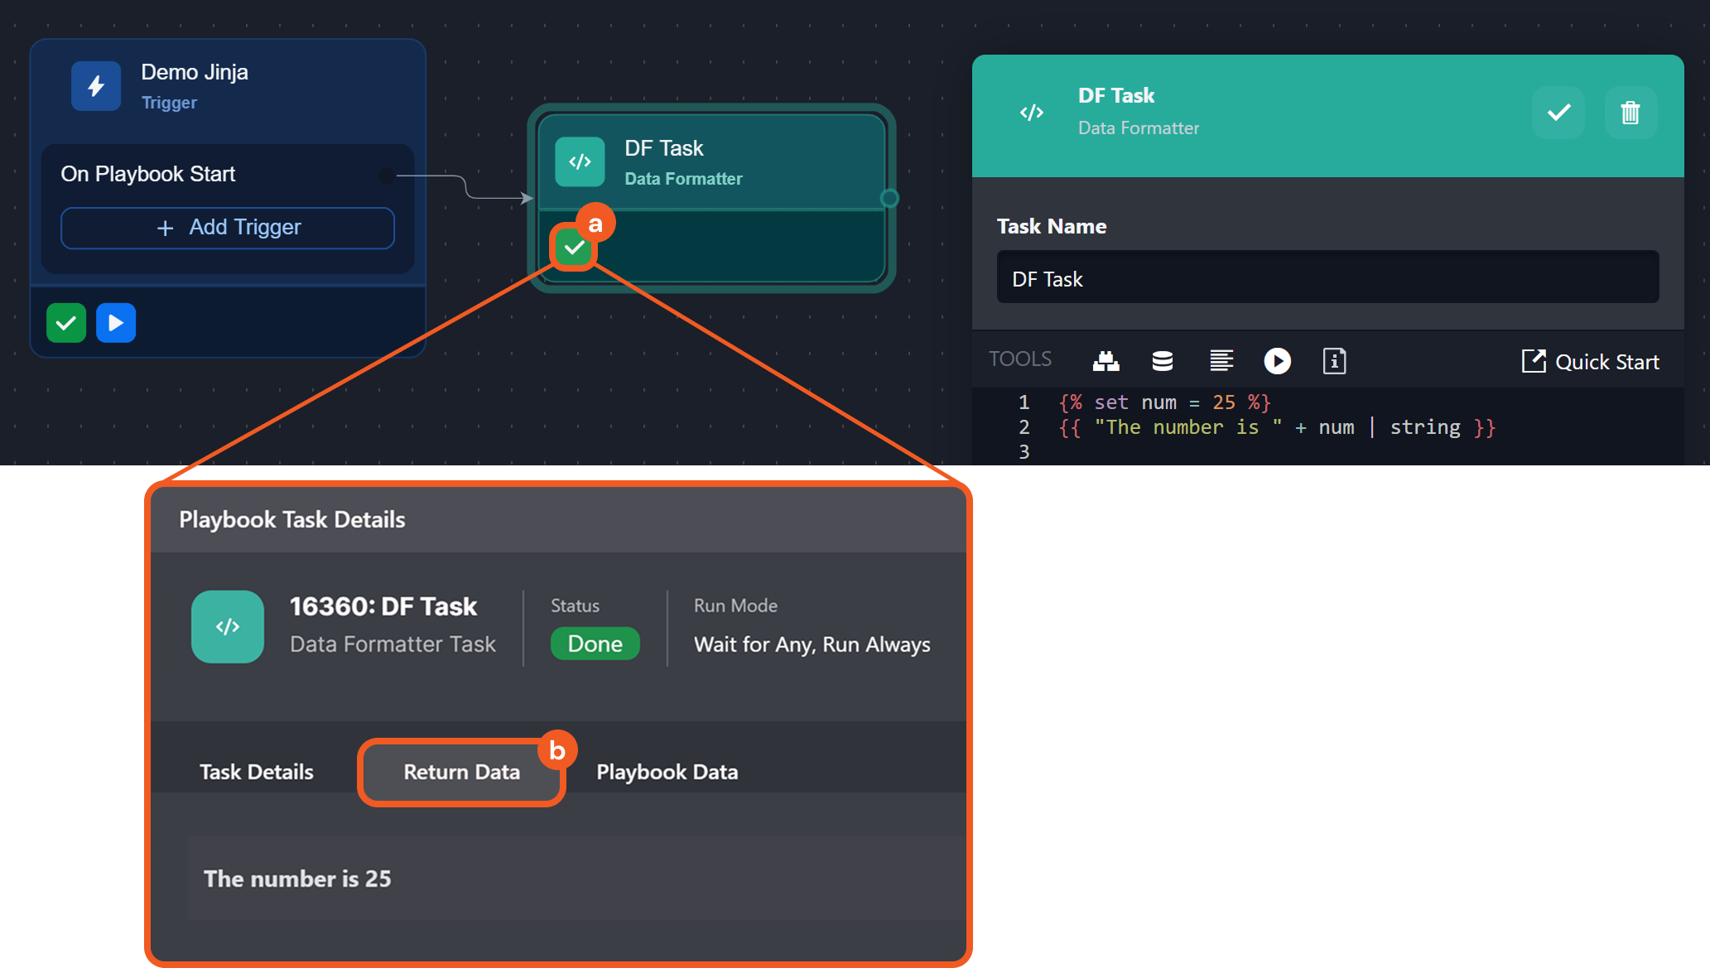Image resolution: width=1710 pixels, height=968 pixels.
Task: Click the green checkmark on DF Task node
Action: (x=573, y=247)
